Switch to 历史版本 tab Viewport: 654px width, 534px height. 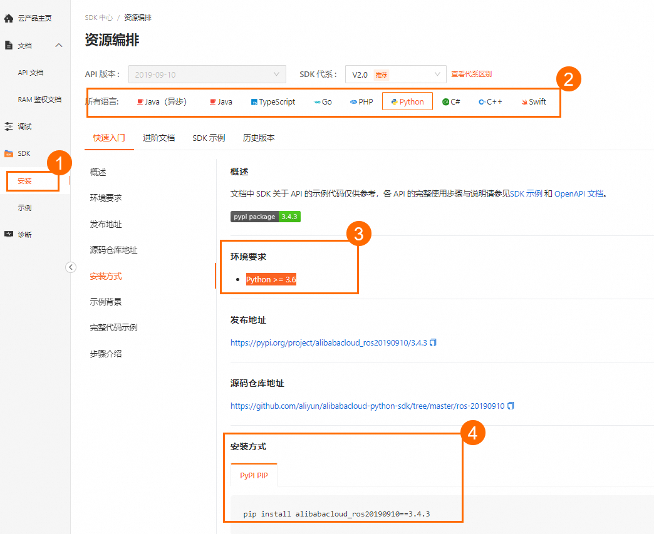(259, 138)
